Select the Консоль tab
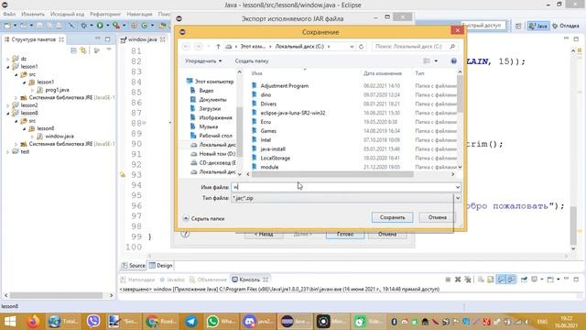This screenshot has width=586, height=330. coord(249,280)
